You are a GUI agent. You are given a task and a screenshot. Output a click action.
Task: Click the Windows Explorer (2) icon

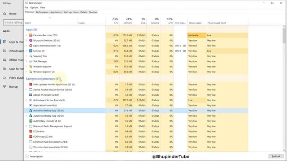(x=31, y=72)
